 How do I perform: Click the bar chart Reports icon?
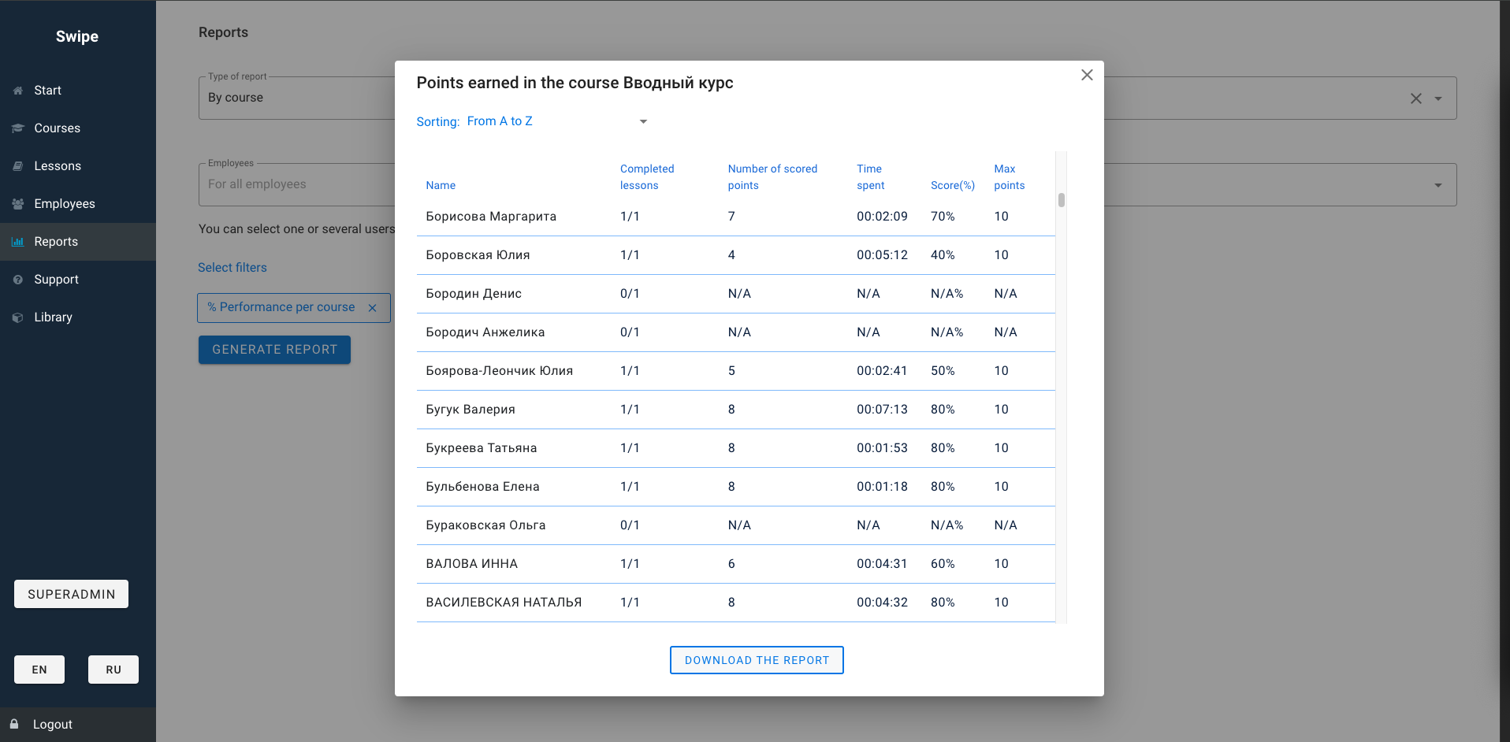pyautogui.click(x=18, y=242)
